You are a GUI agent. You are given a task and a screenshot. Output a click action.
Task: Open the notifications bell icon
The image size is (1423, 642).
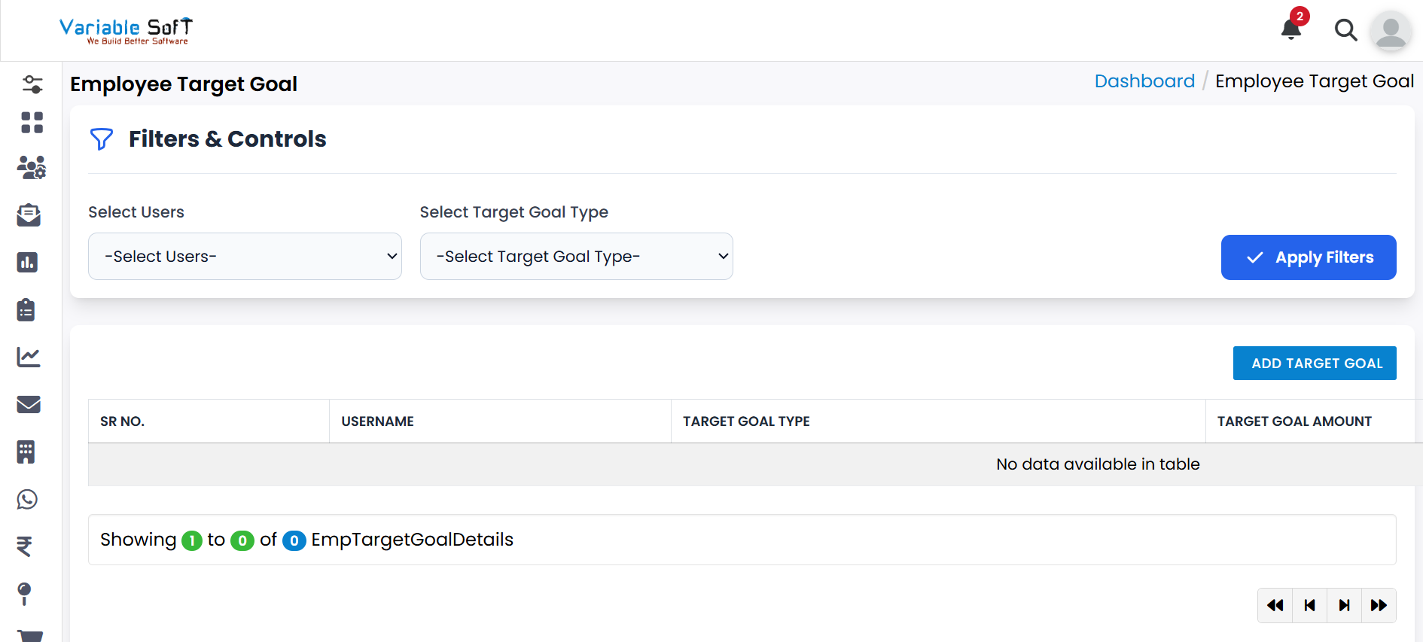coord(1290,29)
